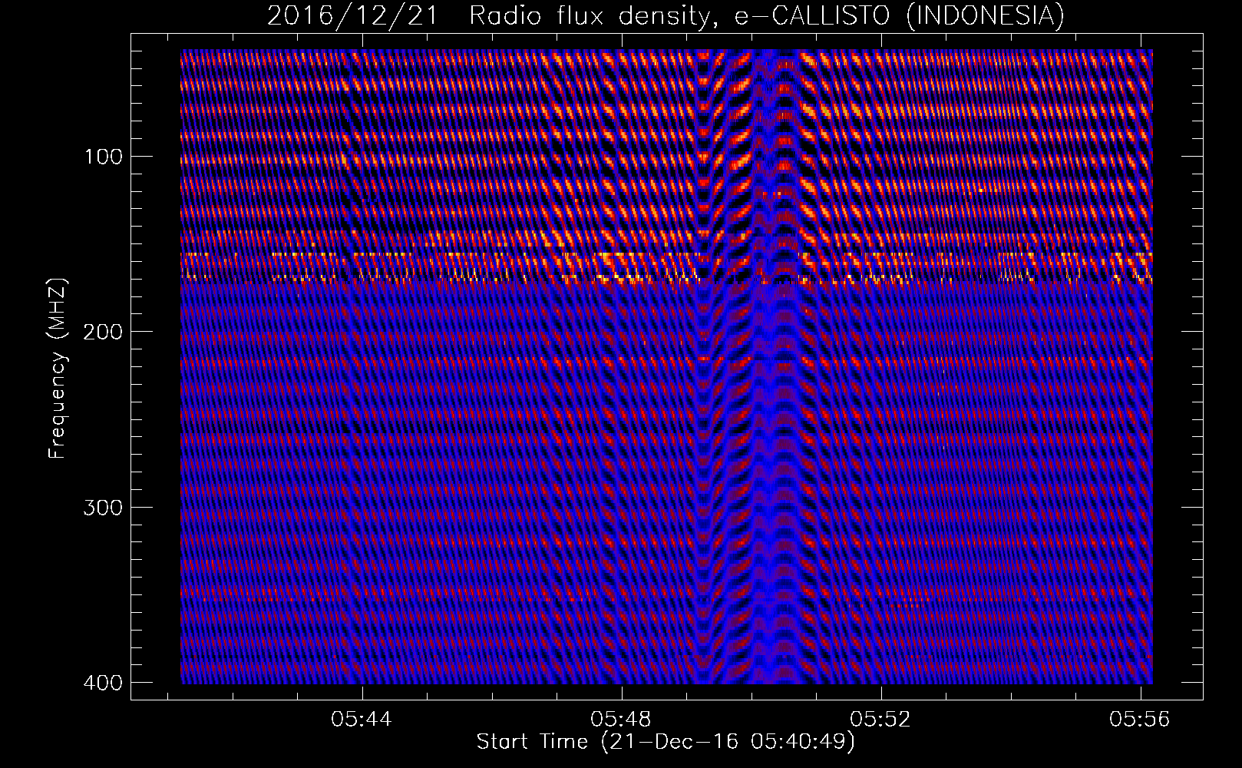This screenshot has width=1242, height=768.
Task: Click the '05:48' time tick label
Action: click(621, 720)
